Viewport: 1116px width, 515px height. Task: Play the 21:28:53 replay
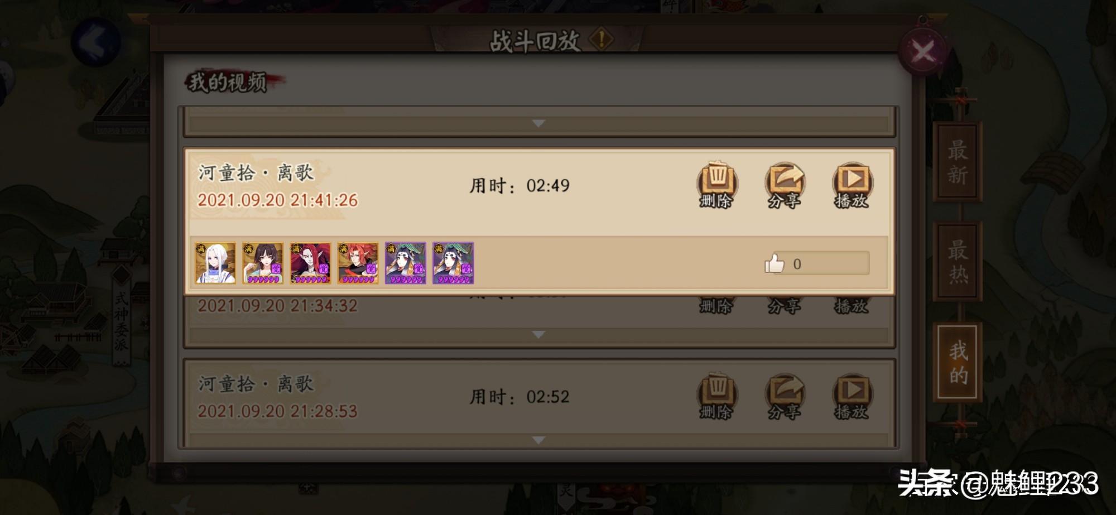[852, 396]
